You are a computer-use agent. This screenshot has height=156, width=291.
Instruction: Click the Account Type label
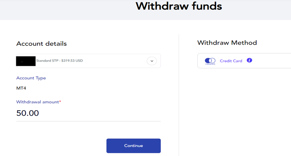coord(31,78)
